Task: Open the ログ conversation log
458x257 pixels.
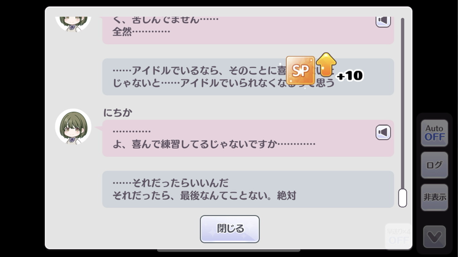Action: (x=434, y=165)
